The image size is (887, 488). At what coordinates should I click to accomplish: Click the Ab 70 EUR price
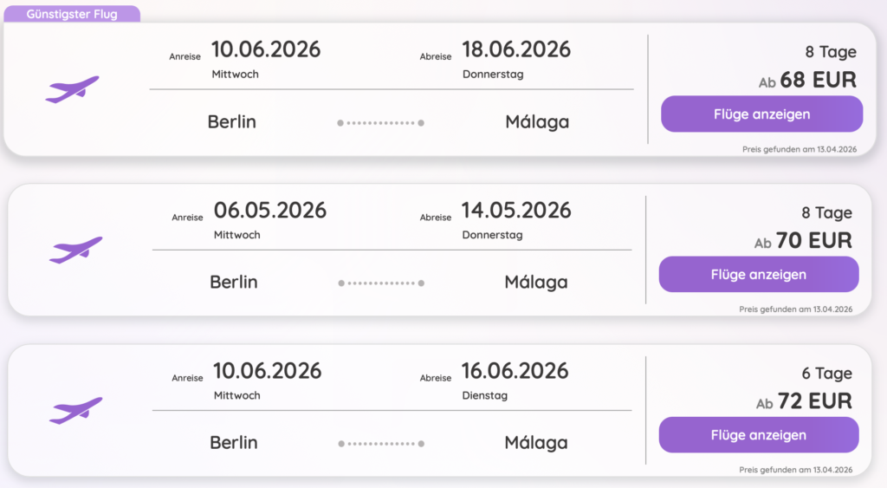804,241
